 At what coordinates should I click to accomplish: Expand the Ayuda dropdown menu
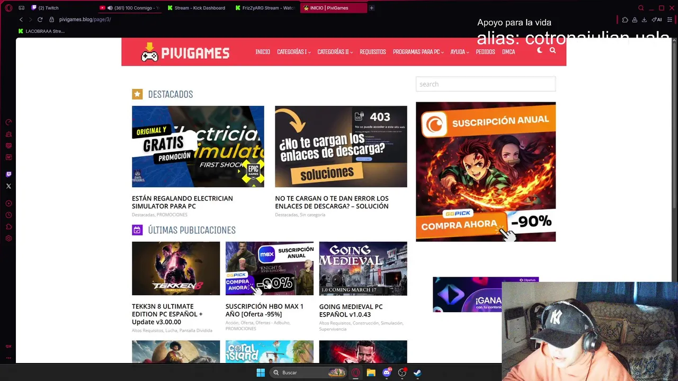tap(459, 52)
